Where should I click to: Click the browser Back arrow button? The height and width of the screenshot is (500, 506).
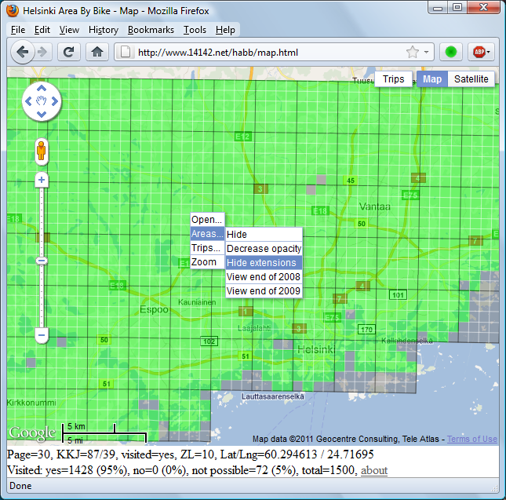23,53
